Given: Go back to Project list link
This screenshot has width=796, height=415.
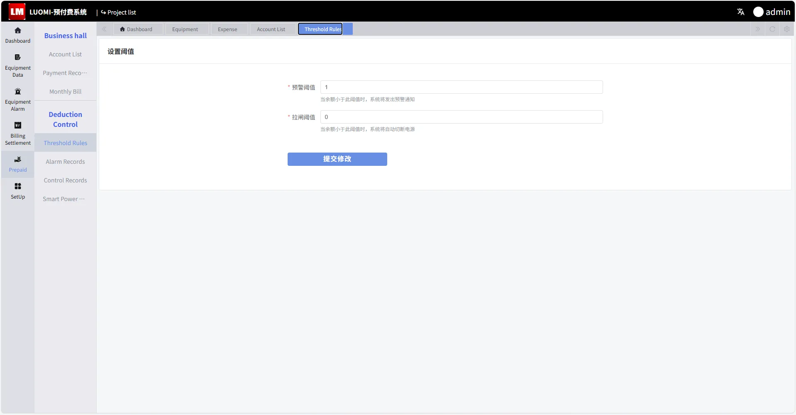Looking at the screenshot, I should pyautogui.click(x=119, y=12).
